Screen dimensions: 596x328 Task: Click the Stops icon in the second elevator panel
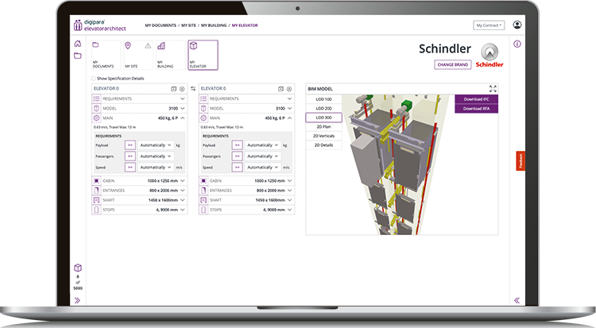(203, 210)
